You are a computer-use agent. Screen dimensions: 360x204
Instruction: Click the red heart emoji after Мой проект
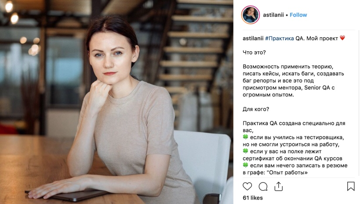tap(342, 38)
